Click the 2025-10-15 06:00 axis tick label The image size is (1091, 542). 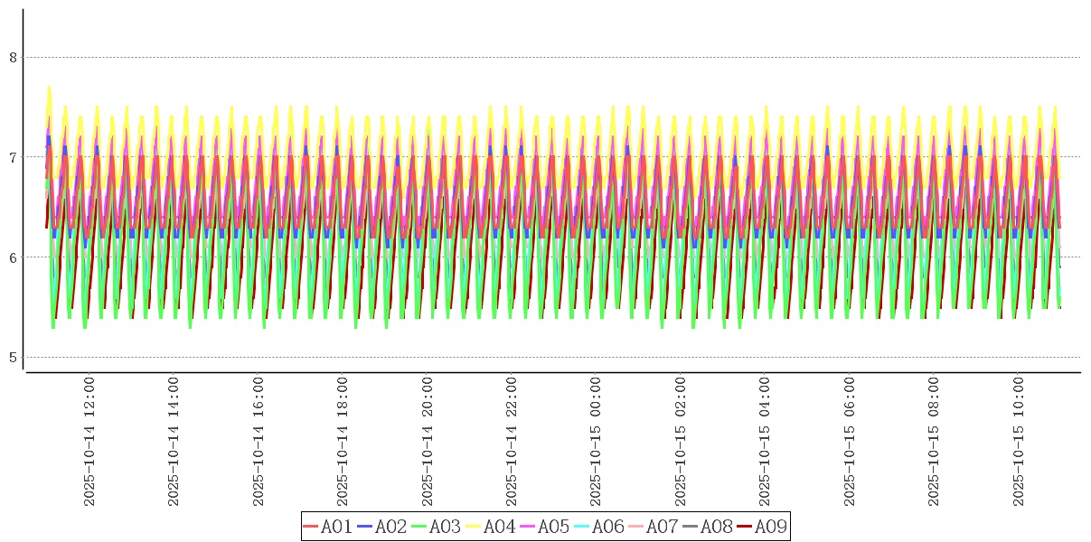coord(849,442)
